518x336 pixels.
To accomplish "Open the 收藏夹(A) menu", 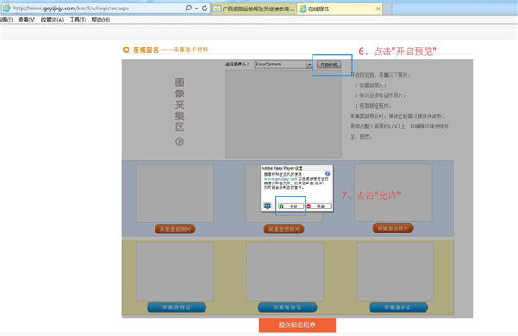I will [52, 20].
